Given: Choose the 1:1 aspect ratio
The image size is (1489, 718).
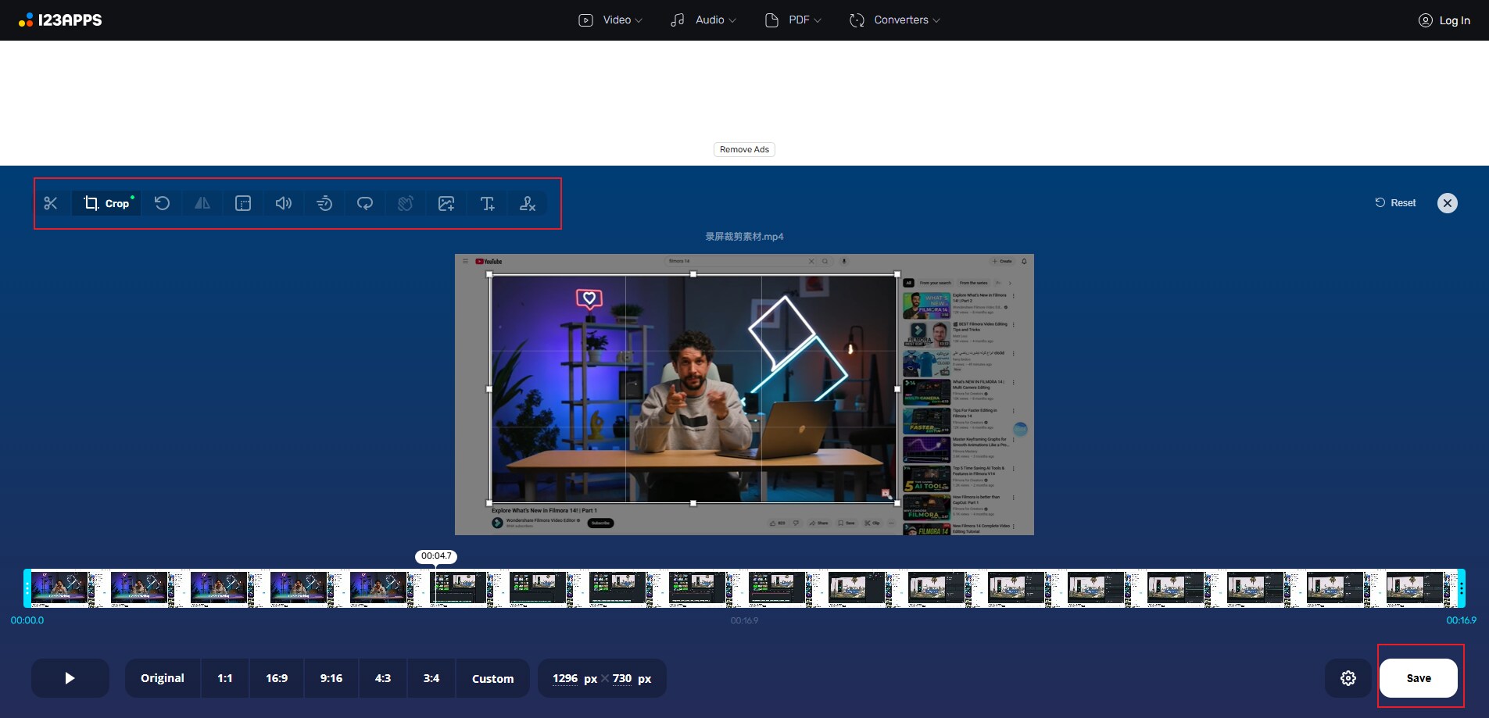Looking at the screenshot, I should coord(225,678).
